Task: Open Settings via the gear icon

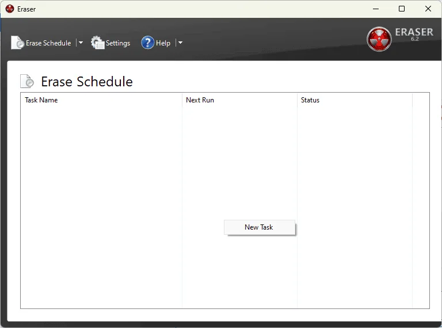Action: tap(97, 43)
